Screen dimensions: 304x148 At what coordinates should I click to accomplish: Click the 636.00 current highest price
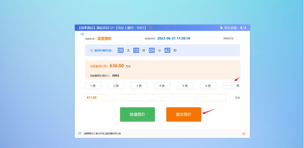[117, 66]
